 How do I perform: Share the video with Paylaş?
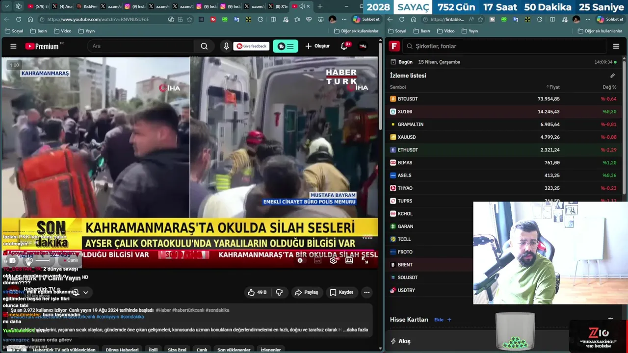pyautogui.click(x=306, y=292)
